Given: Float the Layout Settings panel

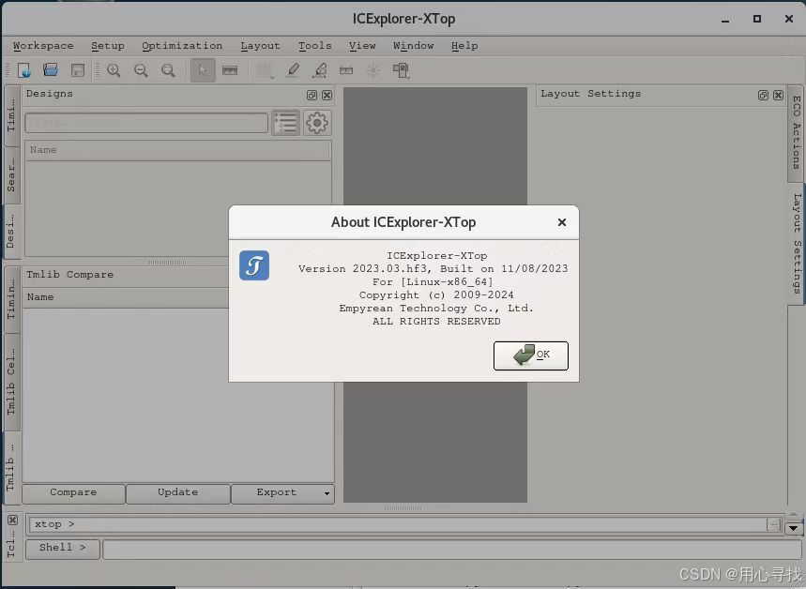Looking at the screenshot, I should [x=763, y=95].
